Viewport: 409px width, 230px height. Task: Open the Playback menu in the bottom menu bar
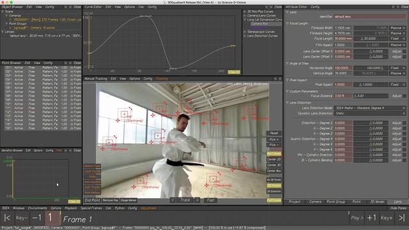click(71, 208)
